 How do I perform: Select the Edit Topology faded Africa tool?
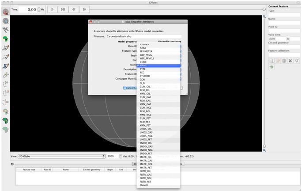pos(6,130)
